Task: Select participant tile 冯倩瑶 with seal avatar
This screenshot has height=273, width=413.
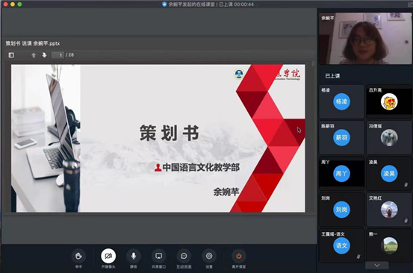Action: (x=389, y=137)
